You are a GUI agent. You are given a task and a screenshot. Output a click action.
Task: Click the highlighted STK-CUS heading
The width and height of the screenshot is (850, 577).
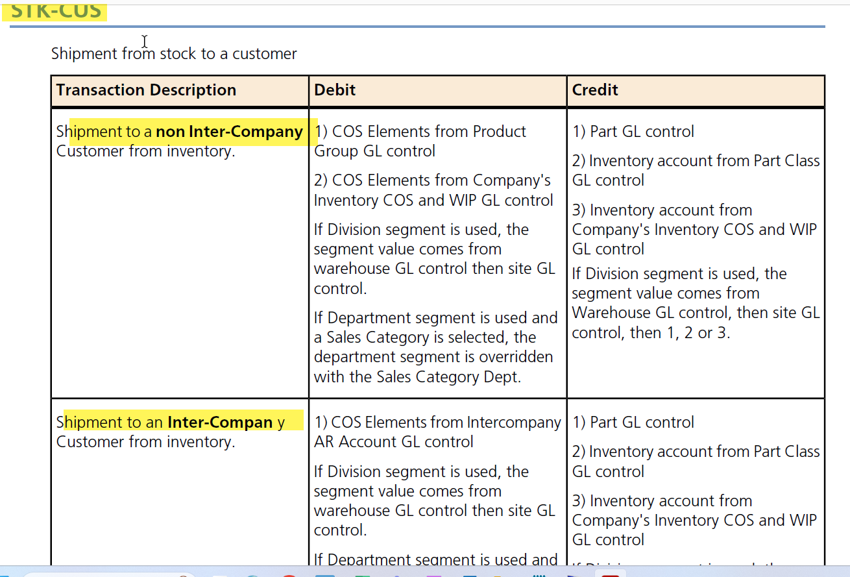click(57, 12)
